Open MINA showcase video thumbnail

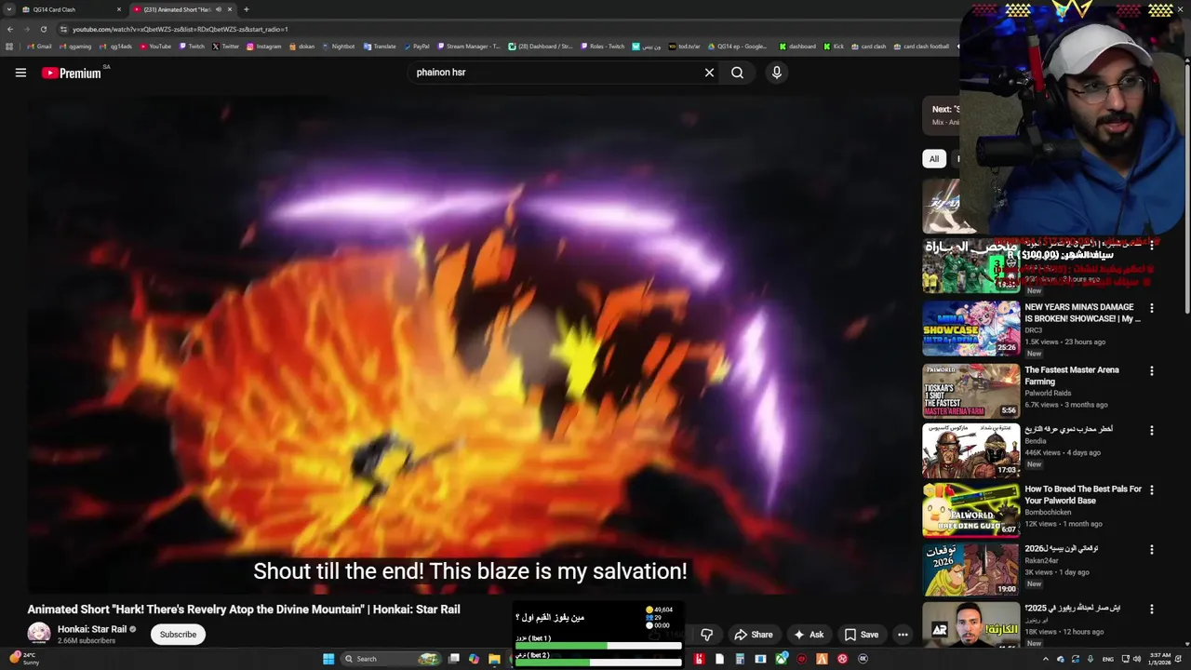tap(970, 328)
